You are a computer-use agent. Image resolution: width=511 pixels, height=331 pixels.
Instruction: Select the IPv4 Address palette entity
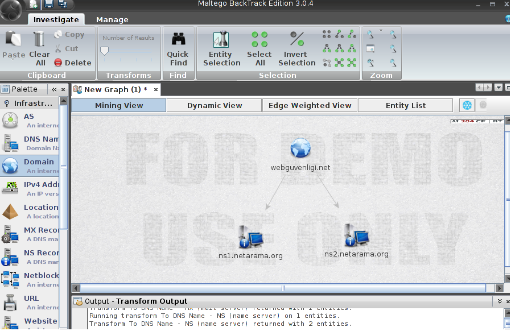pyautogui.click(x=30, y=189)
